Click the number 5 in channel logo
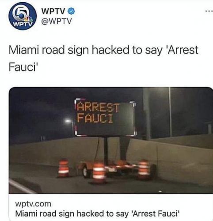 (21, 14)
